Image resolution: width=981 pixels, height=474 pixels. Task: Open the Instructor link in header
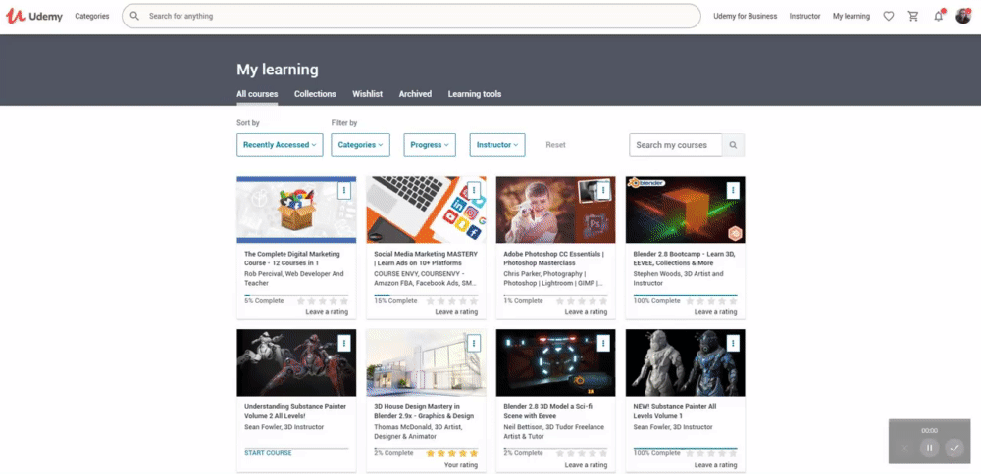(x=804, y=17)
